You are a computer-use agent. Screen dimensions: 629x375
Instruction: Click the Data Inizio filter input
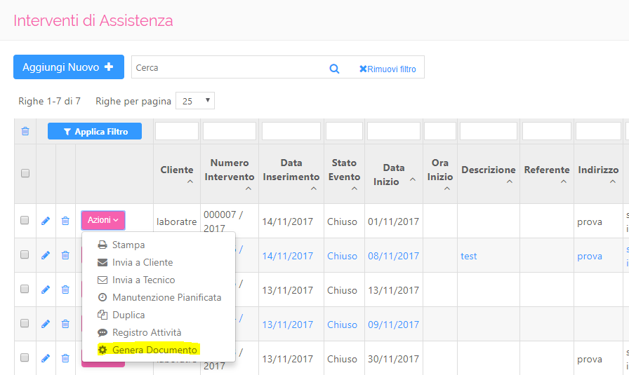coord(394,131)
